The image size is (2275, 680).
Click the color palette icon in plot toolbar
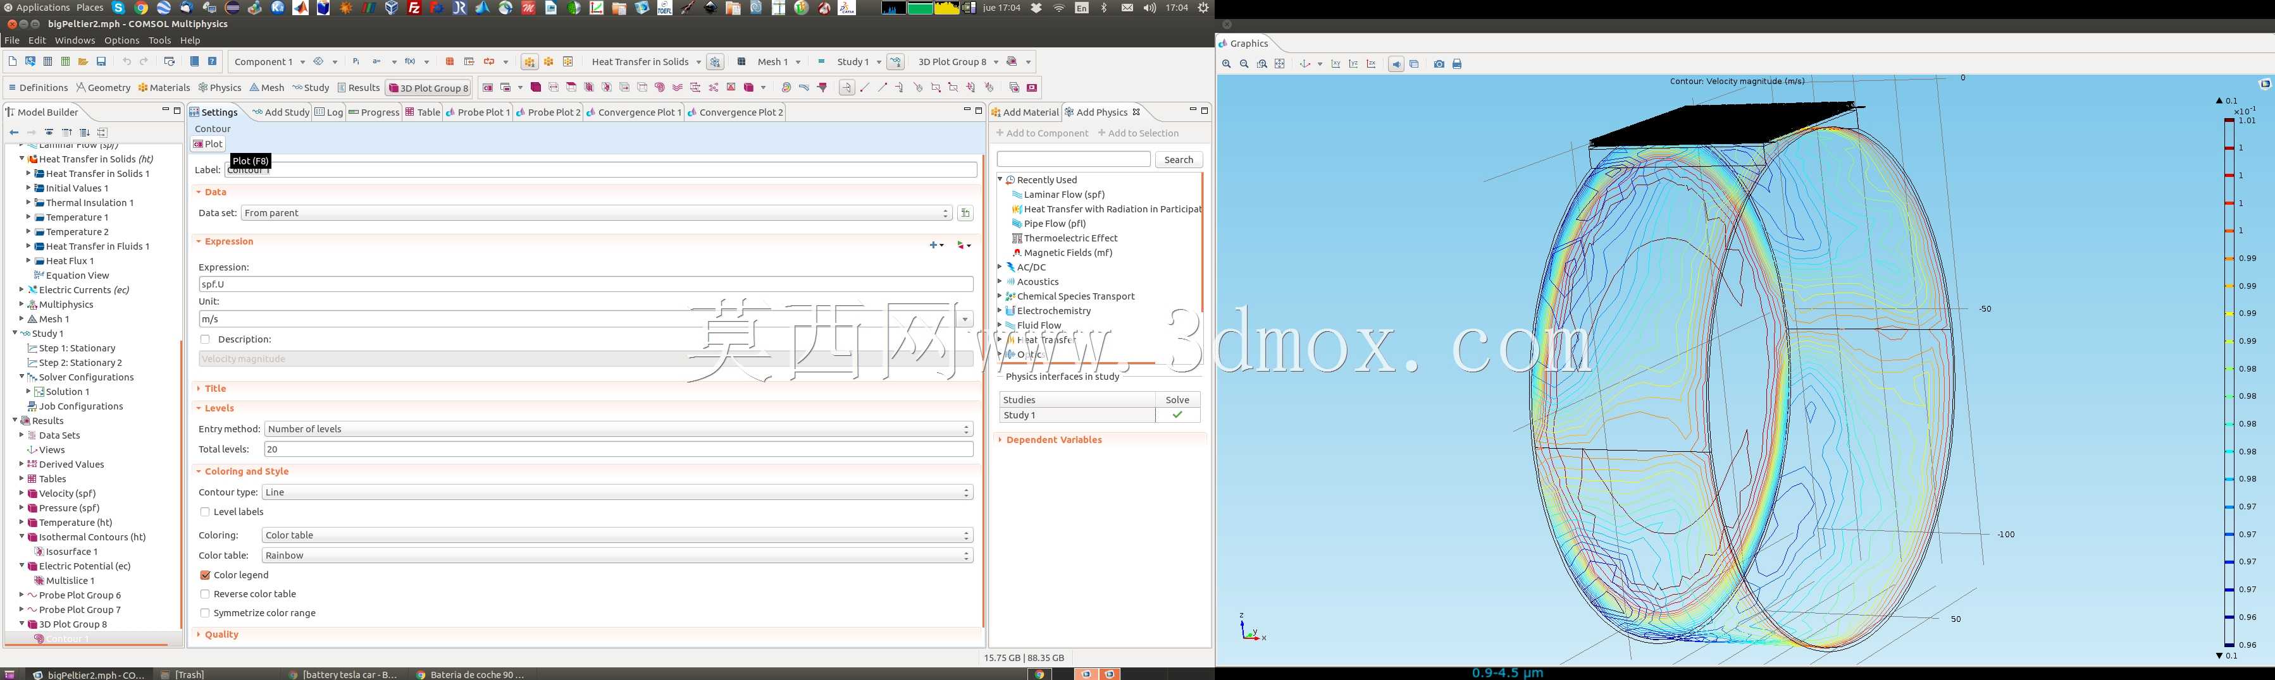tap(787, 87)
